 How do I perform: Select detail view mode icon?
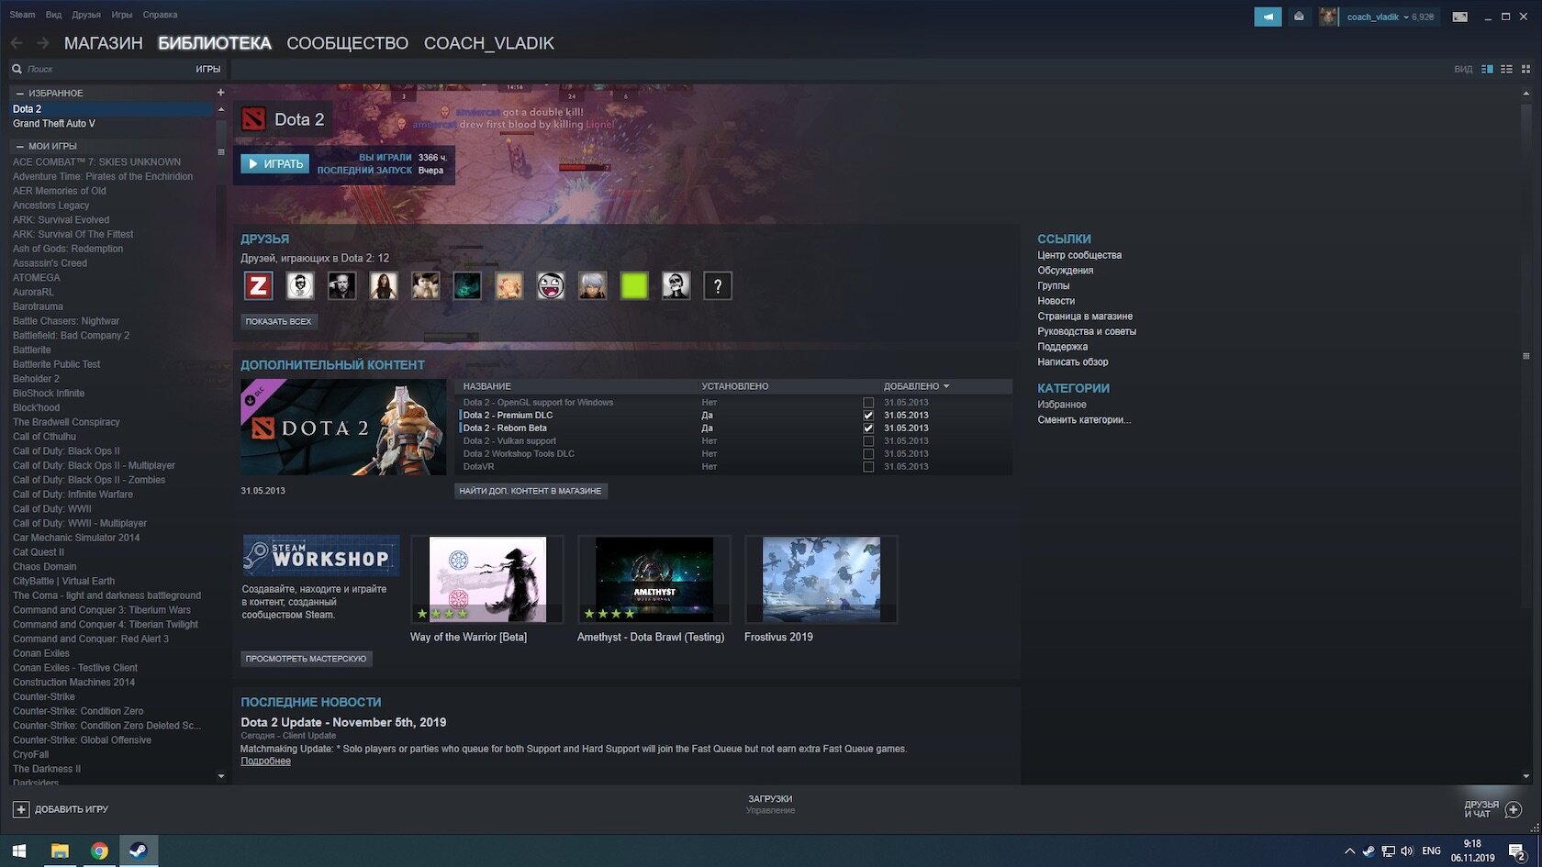click(x=1487, y=69)
